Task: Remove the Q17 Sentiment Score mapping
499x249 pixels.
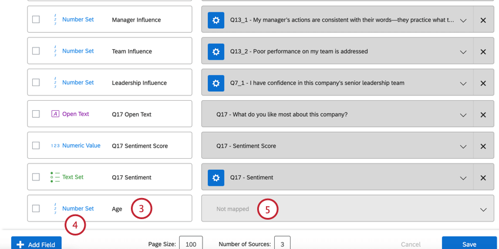Action: (483, 146)
